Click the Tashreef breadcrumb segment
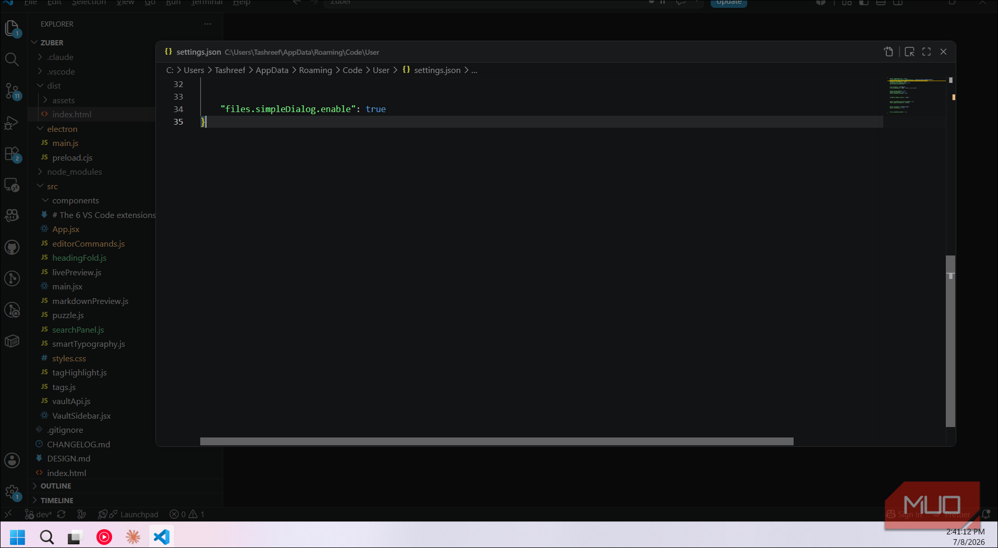998x548 pixels. [x=230, y=70]
